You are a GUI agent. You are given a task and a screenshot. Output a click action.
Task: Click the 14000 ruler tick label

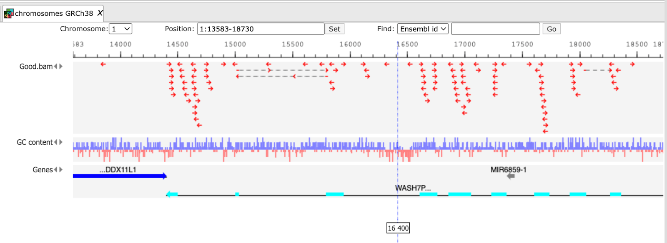(120, 44)
